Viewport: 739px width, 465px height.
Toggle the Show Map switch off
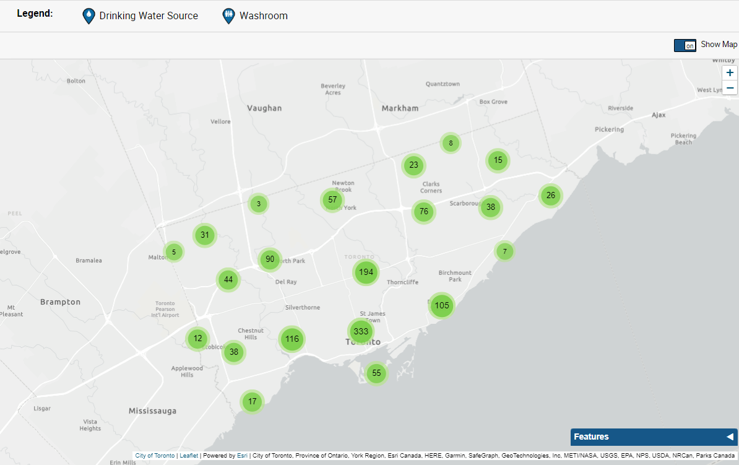(x=685, y=45)
